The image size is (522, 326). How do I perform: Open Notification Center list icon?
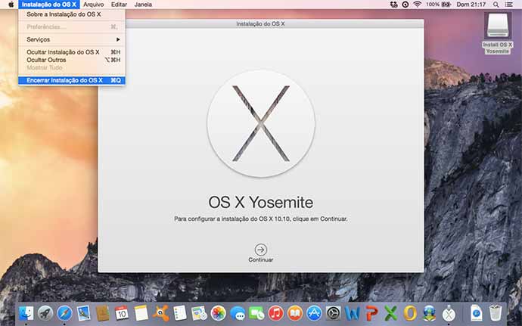pyautogui.click(x=512, y=5)
